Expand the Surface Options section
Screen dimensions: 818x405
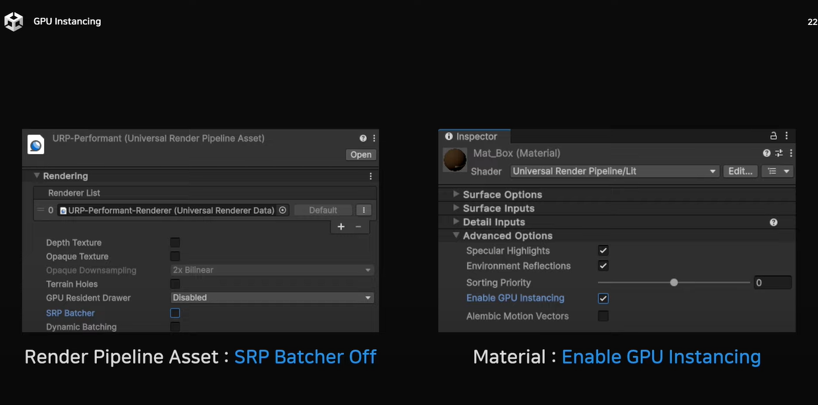click(456, 194)
